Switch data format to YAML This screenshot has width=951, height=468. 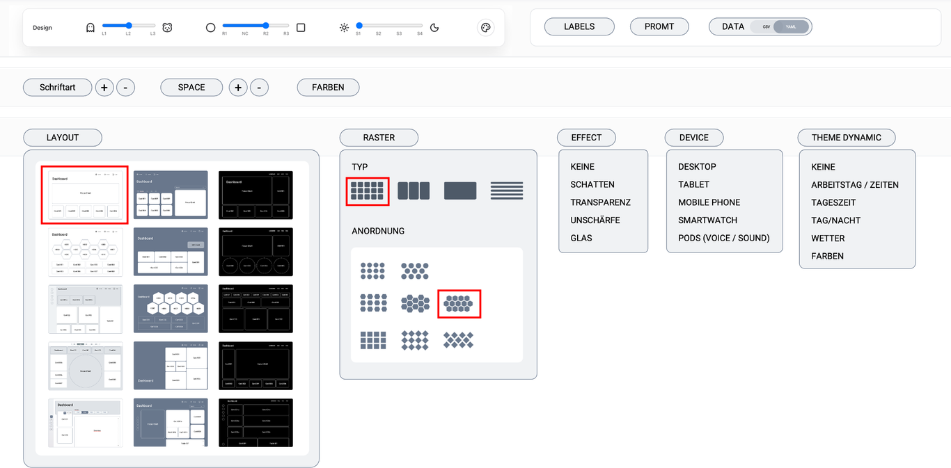click(791, 27)
